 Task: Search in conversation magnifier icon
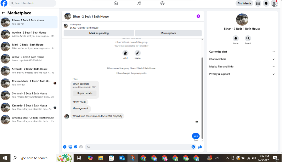248,38
